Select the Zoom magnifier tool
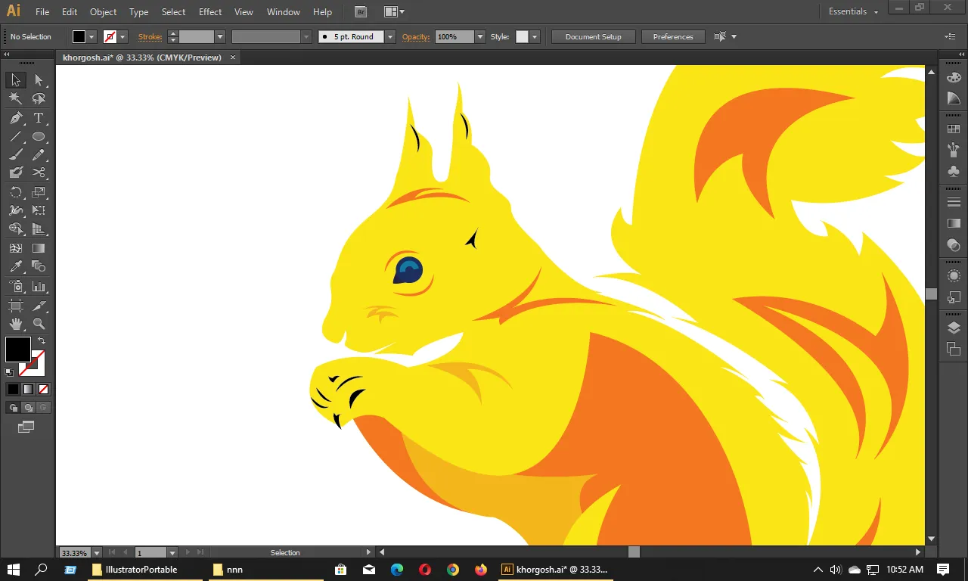 pyautogui.click(x=39, y=324)
